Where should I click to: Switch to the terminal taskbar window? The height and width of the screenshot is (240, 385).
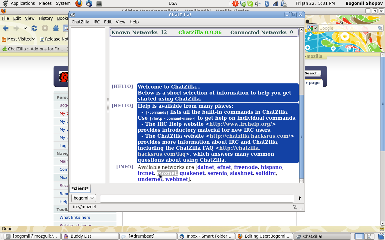[32, 236]
